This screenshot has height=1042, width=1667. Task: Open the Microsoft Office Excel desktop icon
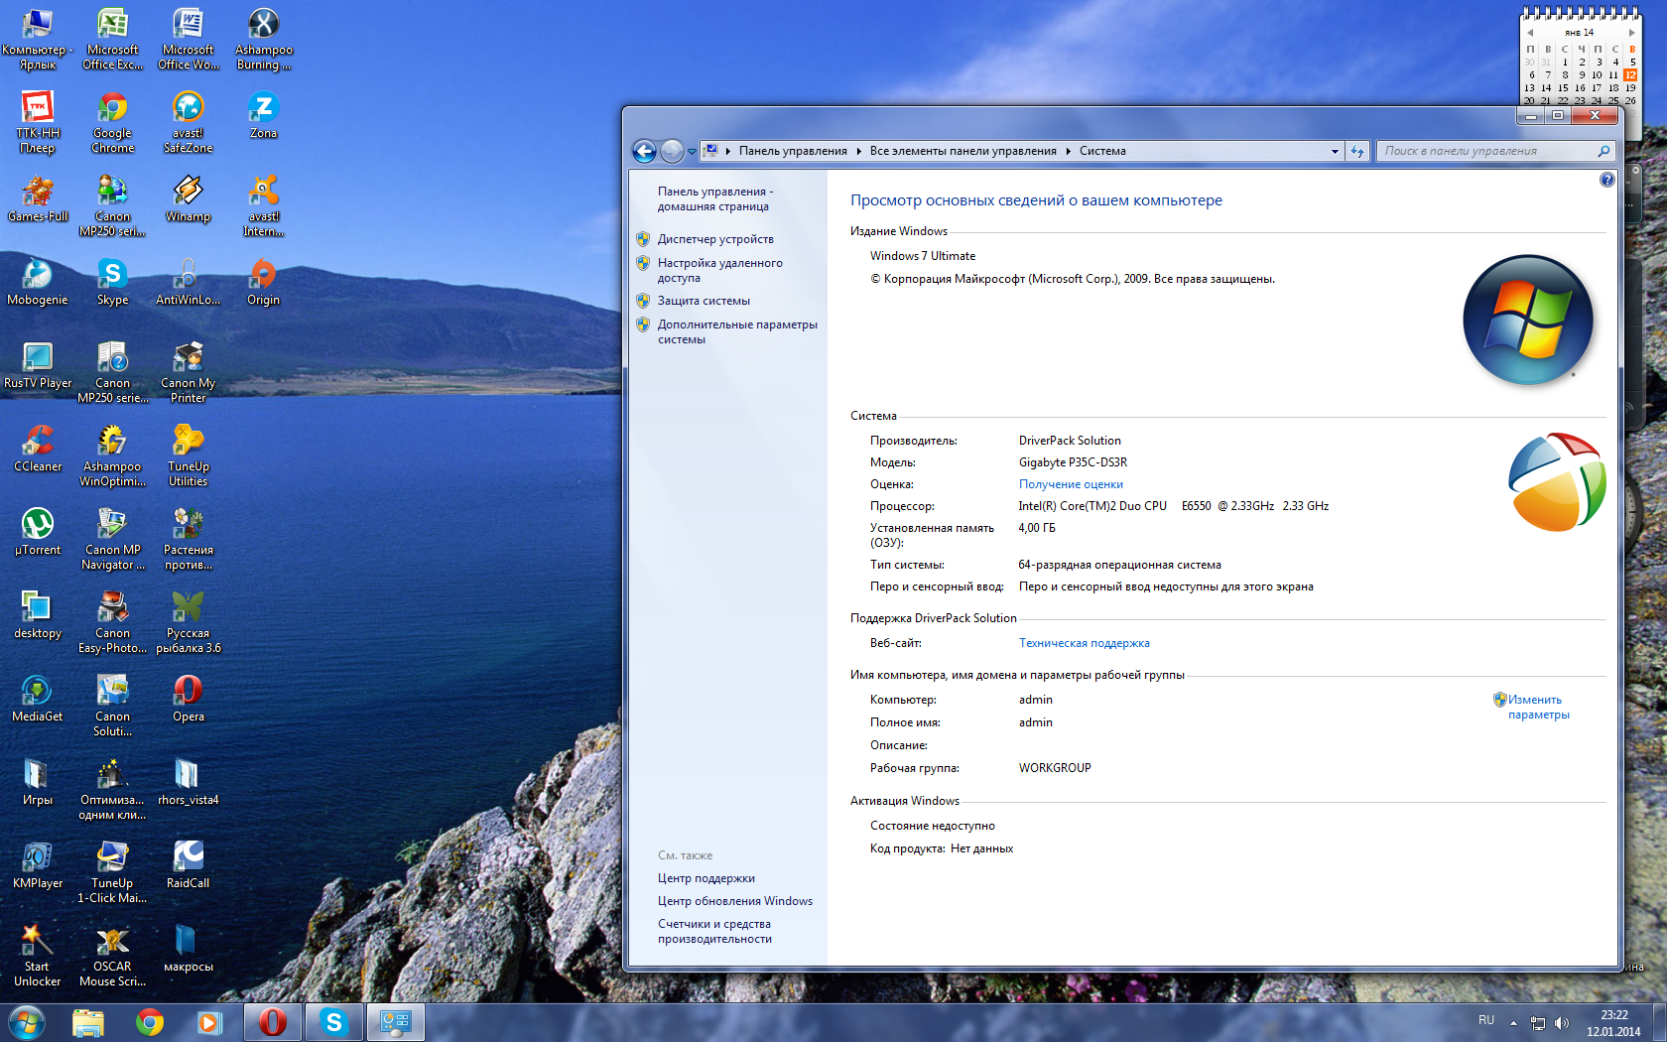click(x=112, y=40)
